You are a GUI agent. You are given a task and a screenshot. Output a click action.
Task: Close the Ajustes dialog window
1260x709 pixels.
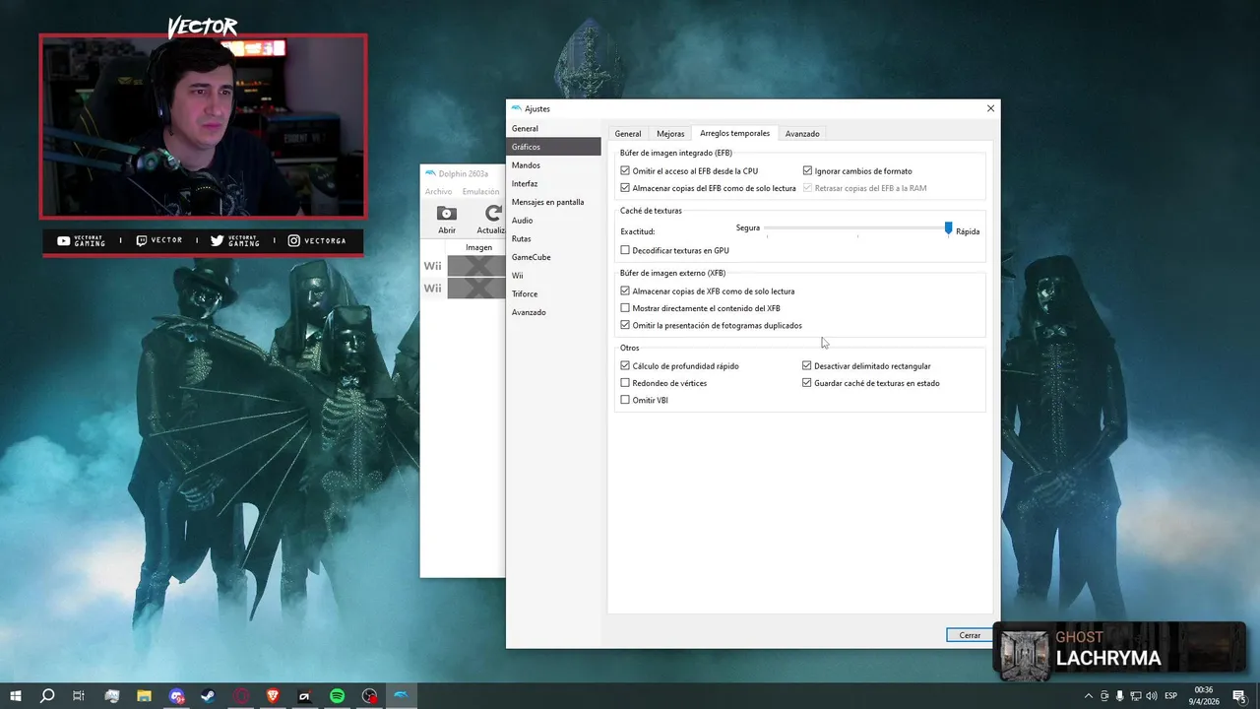990,108
